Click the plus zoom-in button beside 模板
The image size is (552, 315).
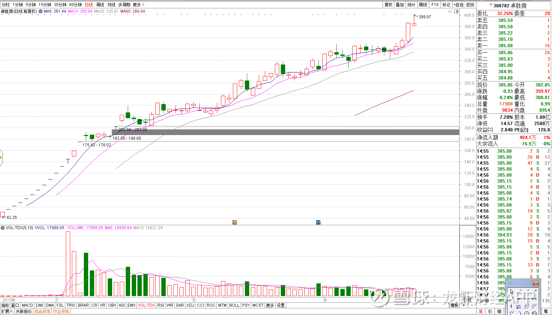(463, 305)
